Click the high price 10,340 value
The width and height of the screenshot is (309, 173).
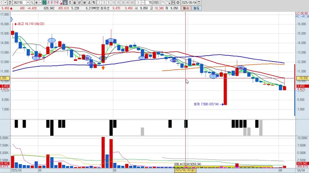tap(159, 8)
